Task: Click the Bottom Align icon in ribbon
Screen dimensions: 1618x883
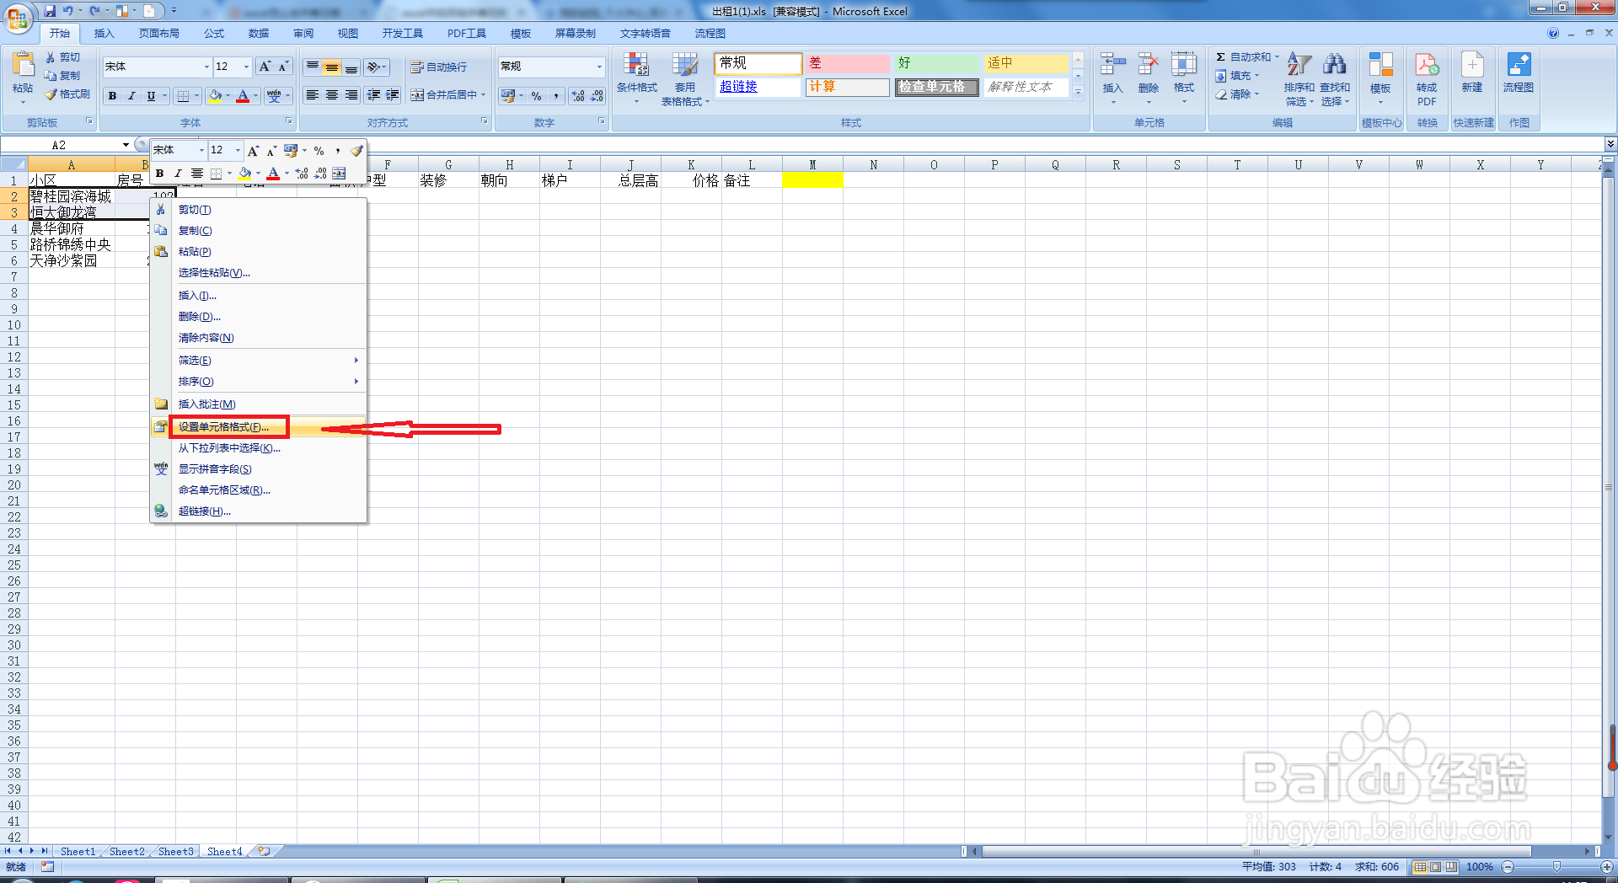Action: (x=351, y=67)
